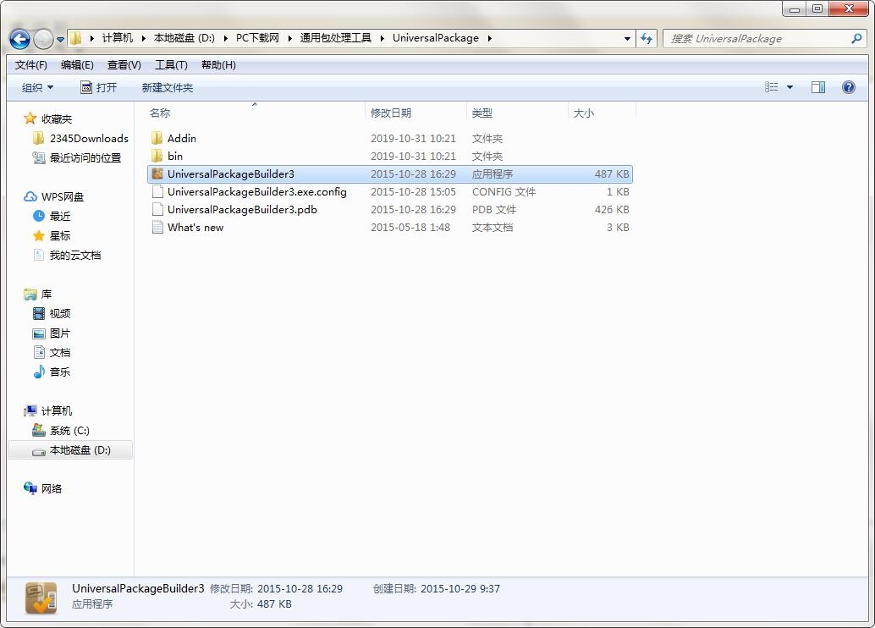Expand the 组织 dropdown button
This screenshot has width=875, height=628.
[37, 88]
